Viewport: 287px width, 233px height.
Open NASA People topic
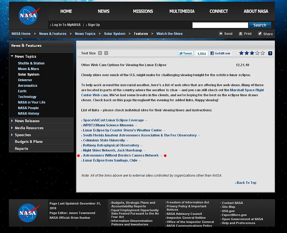(x=28, y=108)
